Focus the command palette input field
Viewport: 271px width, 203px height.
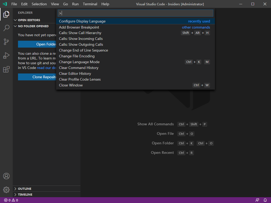pyautogui.click(x=135, y=13)
